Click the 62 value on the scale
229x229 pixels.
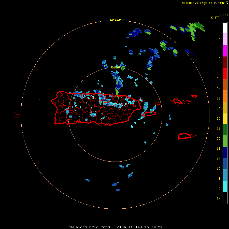(x=219, y=38)
